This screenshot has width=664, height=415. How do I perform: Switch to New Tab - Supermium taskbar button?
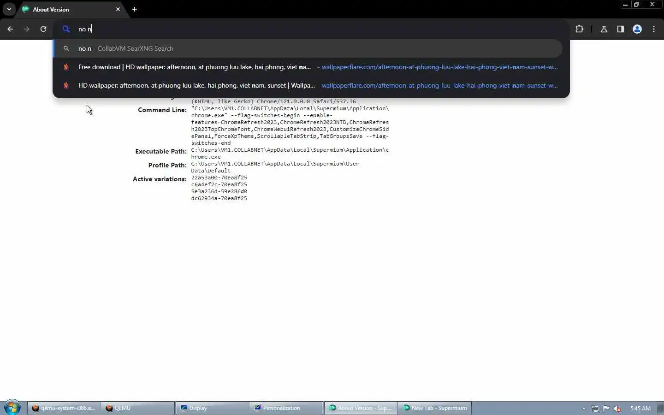pos(434,408)
